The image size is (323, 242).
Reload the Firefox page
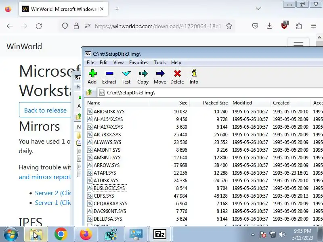pos(39,26)
